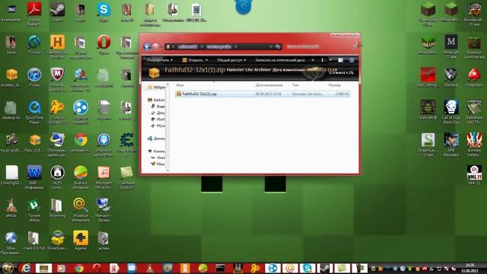Open Explorer help button
This screenshot has width=487, height=274.
point(352,60)
